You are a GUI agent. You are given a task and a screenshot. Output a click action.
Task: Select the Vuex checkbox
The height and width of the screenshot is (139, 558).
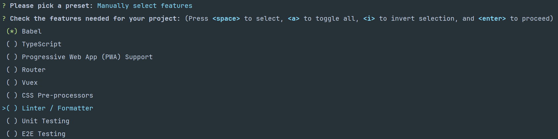point(12,83)
